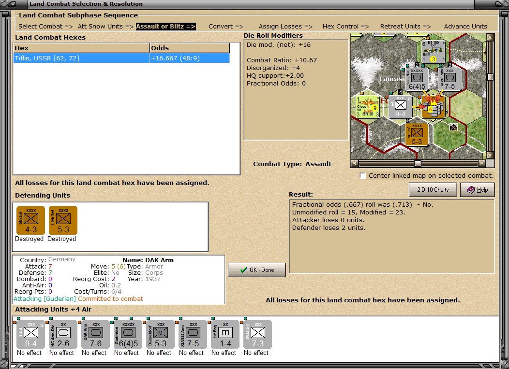Click the small resource marker on map
Image resolution: width=509 pixels, height=369 pixels.
click(453, 128)
